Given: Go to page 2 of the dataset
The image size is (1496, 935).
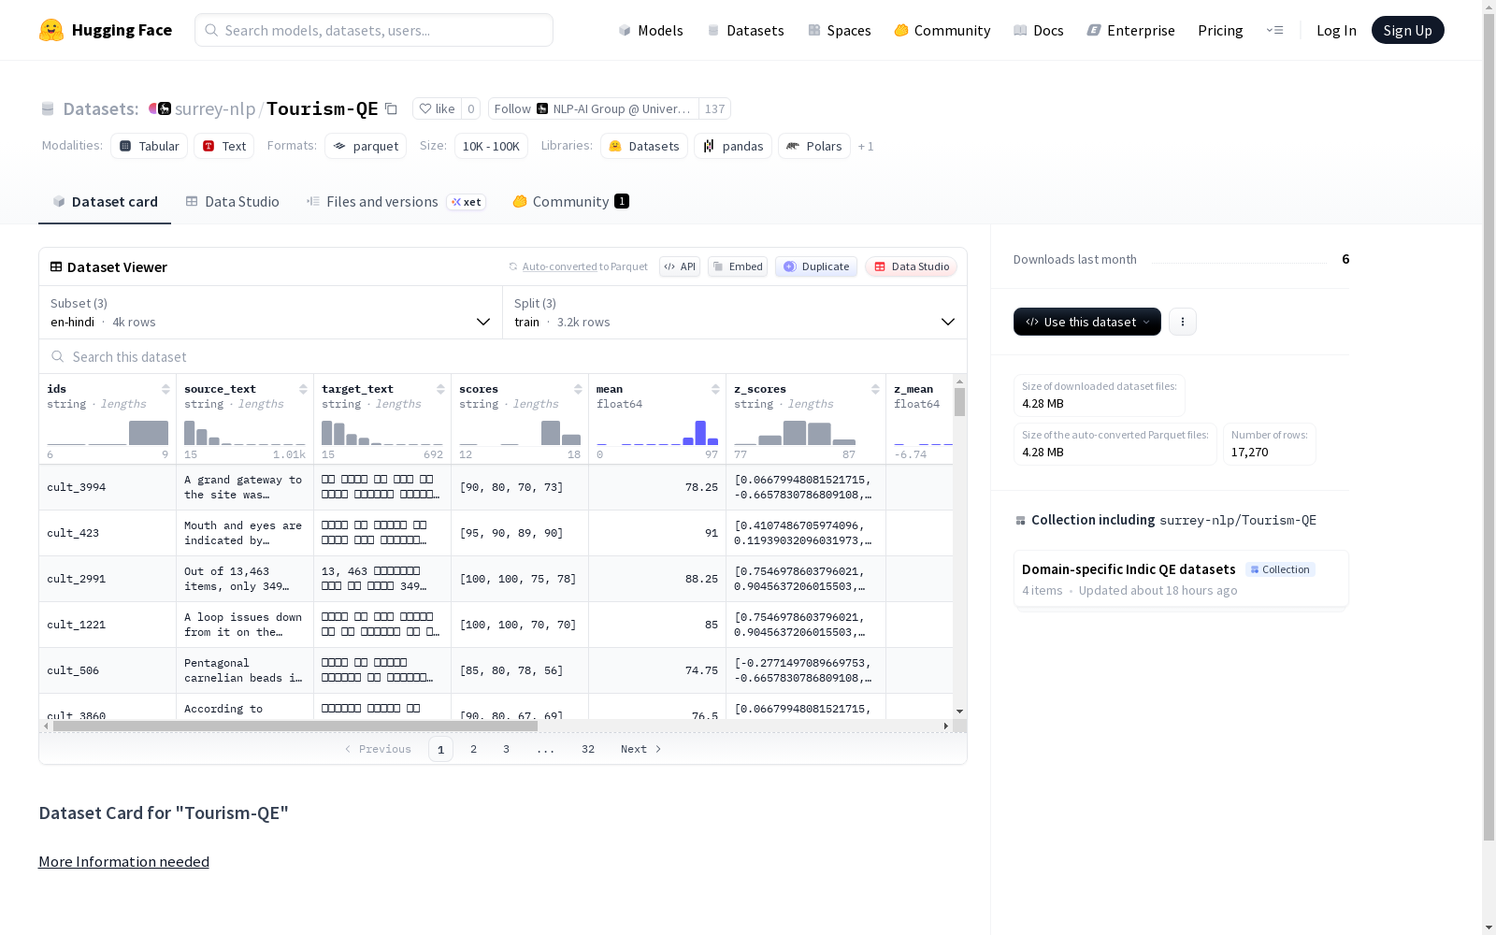Looking at the screenshot, I should 474,749.
